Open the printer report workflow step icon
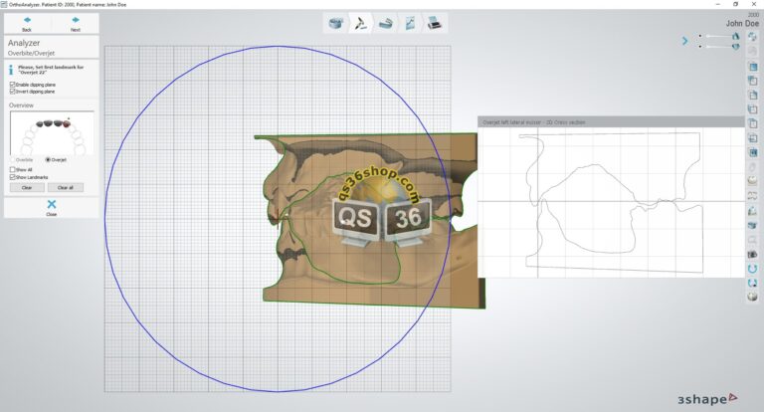 [x=436, y=22]
